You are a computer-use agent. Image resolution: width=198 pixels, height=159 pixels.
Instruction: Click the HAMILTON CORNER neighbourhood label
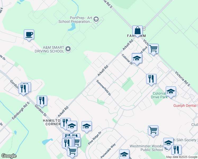[52, 122]
